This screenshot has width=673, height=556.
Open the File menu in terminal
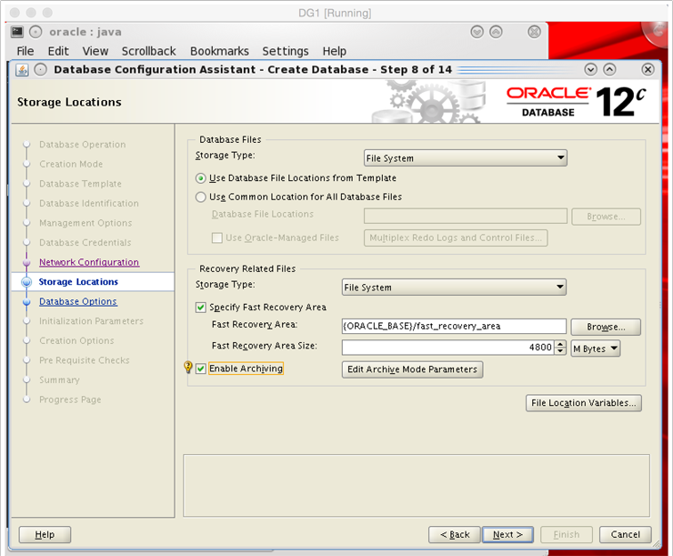click(25, 51)
